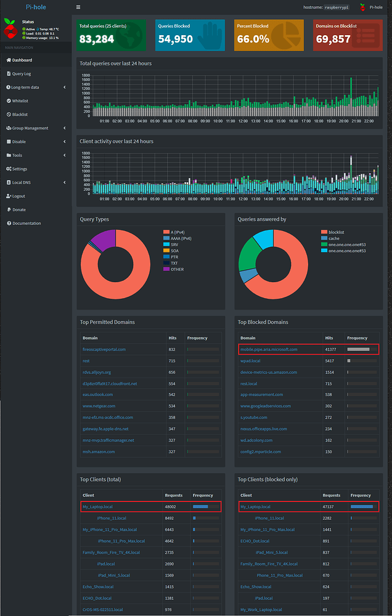392x616 pixels.
Task: Open ECHO_Dot.local in Top Clients (blocked only)
Action: (x=255, y=541)
